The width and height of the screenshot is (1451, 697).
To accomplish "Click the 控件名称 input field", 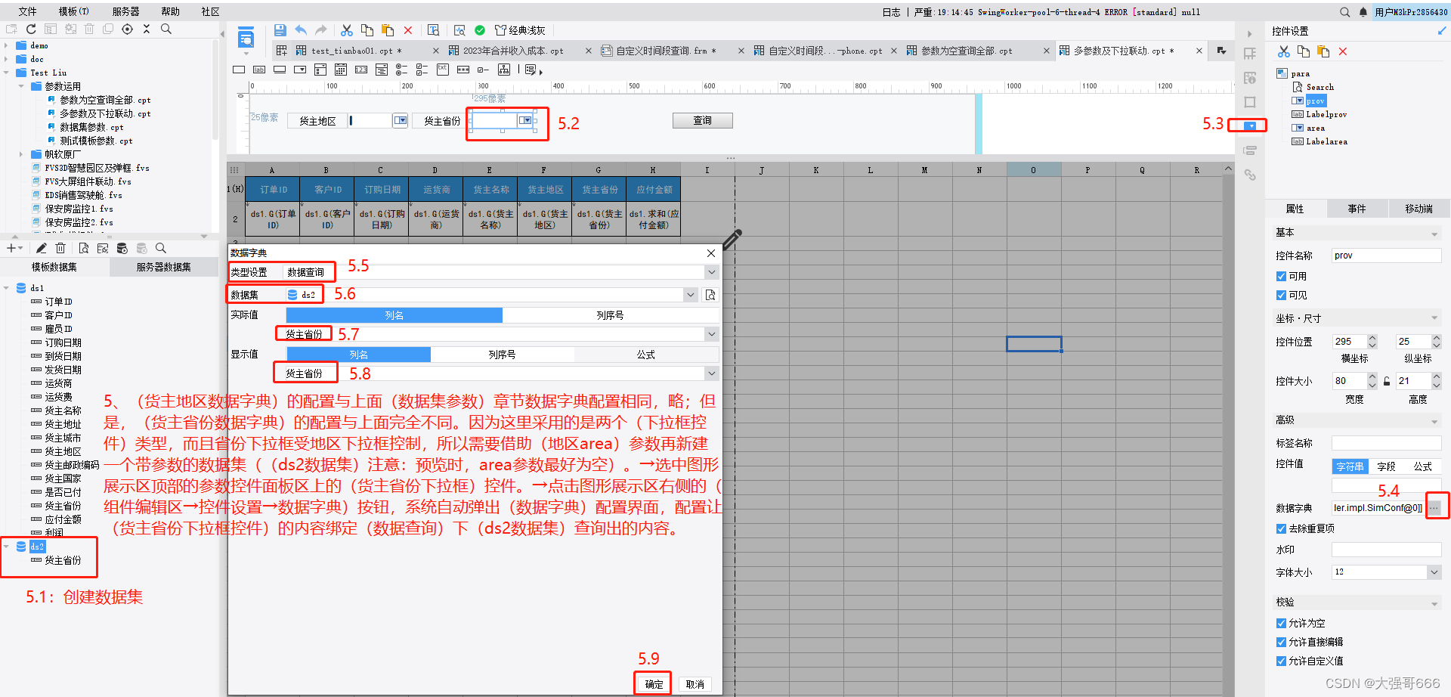I will tap(1386, 256).
